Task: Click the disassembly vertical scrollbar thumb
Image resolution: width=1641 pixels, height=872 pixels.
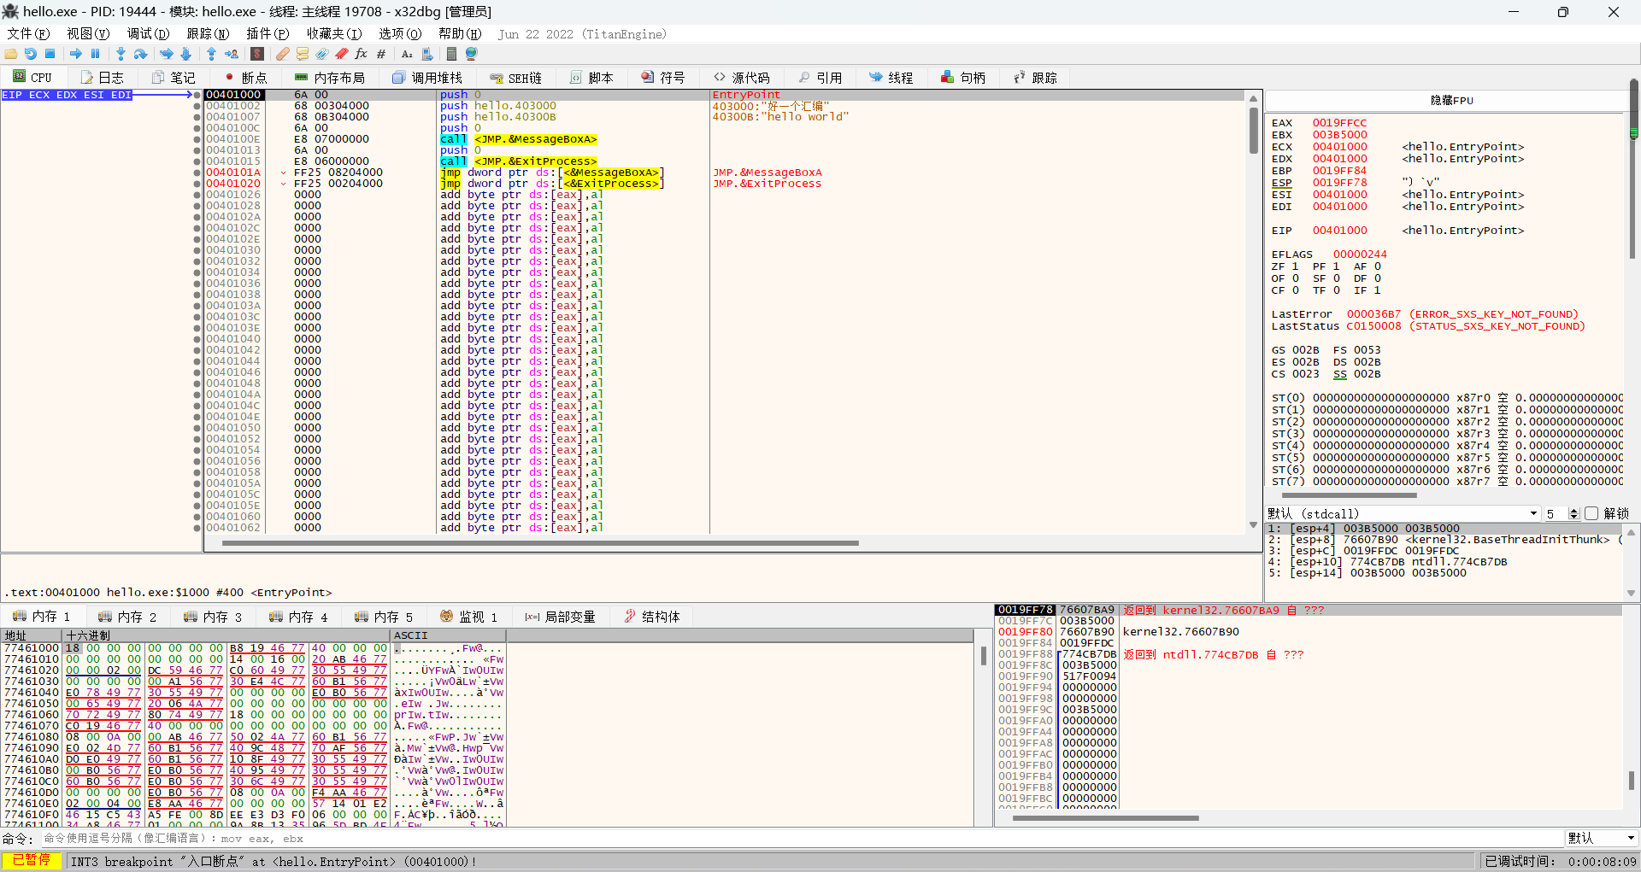Action: (x=1254, y=130)
